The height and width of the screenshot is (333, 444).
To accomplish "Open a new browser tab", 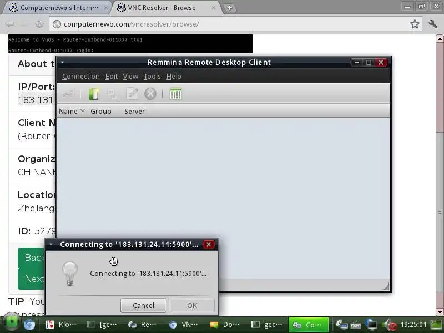I will tap(230, 8).
